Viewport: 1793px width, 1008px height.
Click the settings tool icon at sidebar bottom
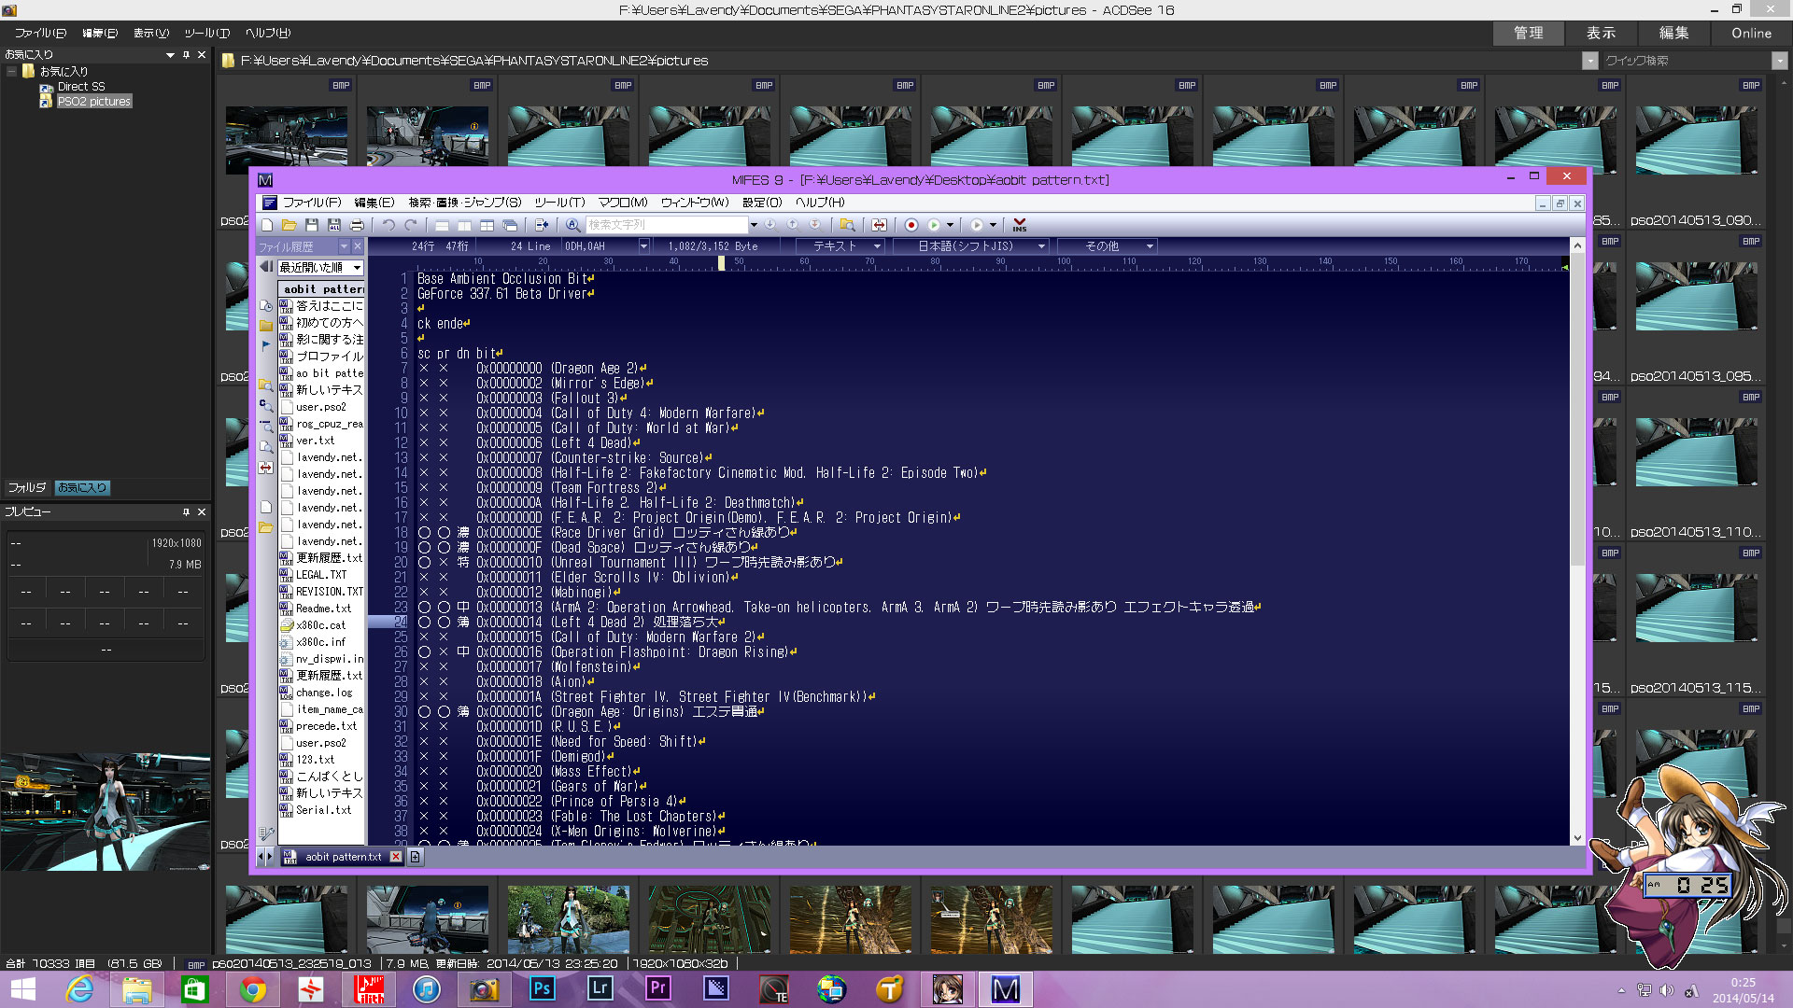(x=266, y=832)
